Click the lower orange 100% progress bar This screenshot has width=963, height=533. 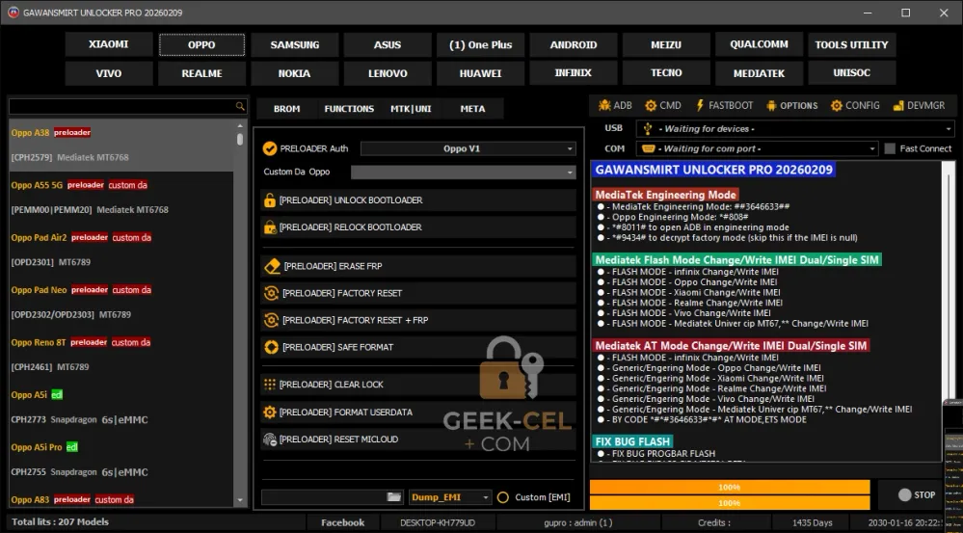coord(730,503)
